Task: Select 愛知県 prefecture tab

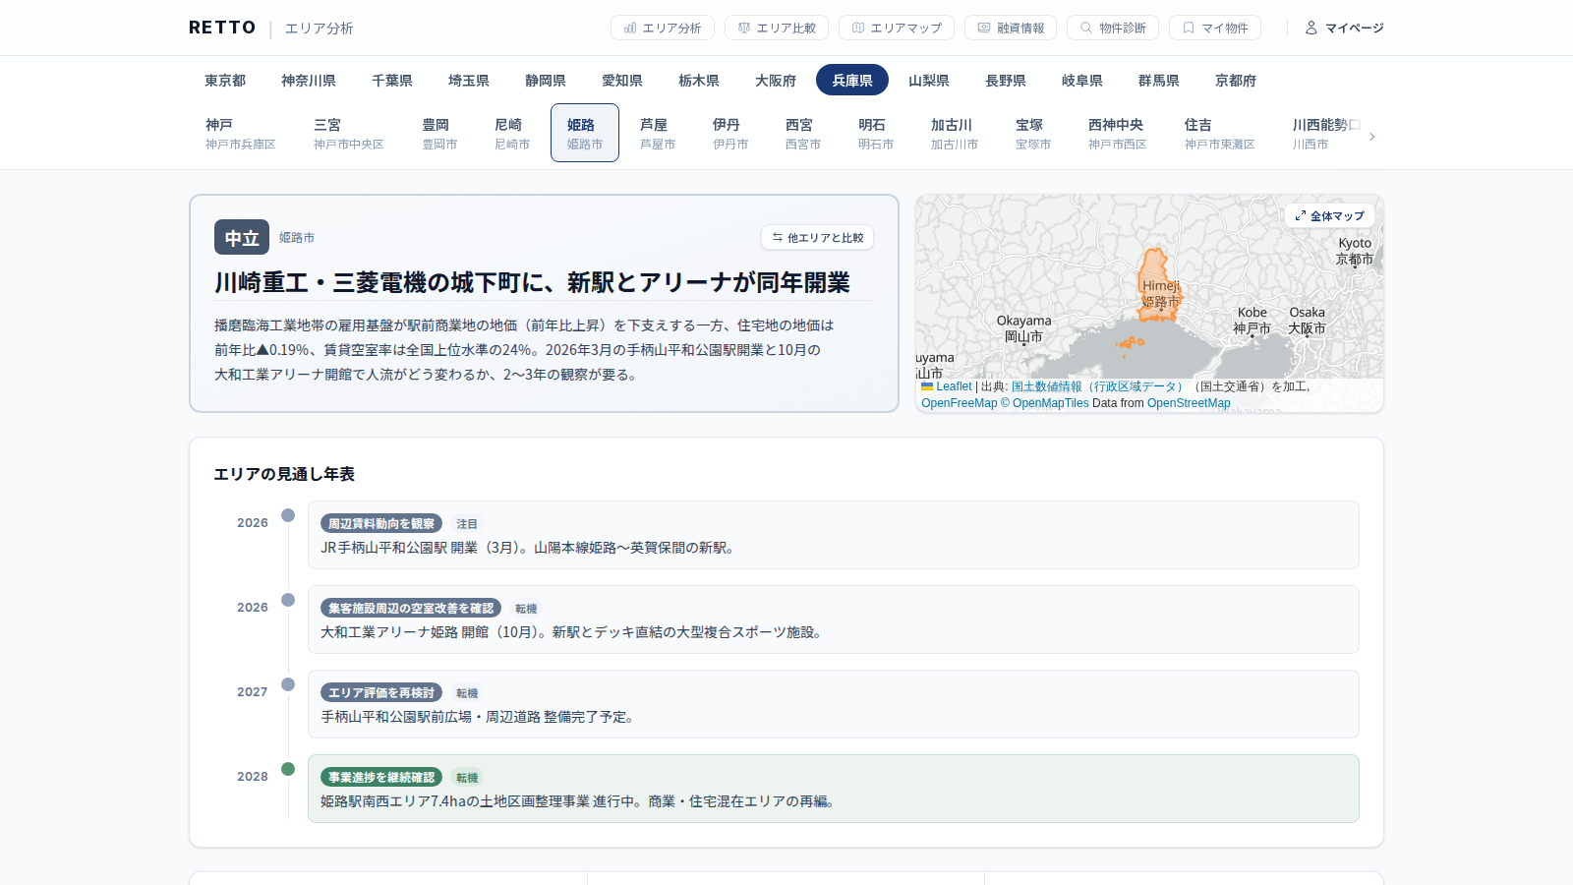Action: click(622, 80)
